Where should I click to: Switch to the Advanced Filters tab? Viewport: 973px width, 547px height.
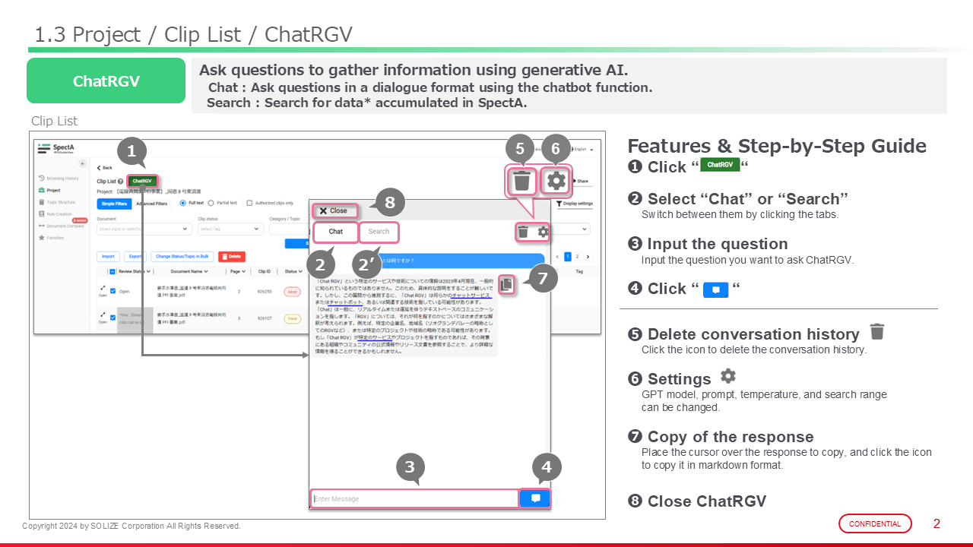pyautogui.click(x=151, y=204)
